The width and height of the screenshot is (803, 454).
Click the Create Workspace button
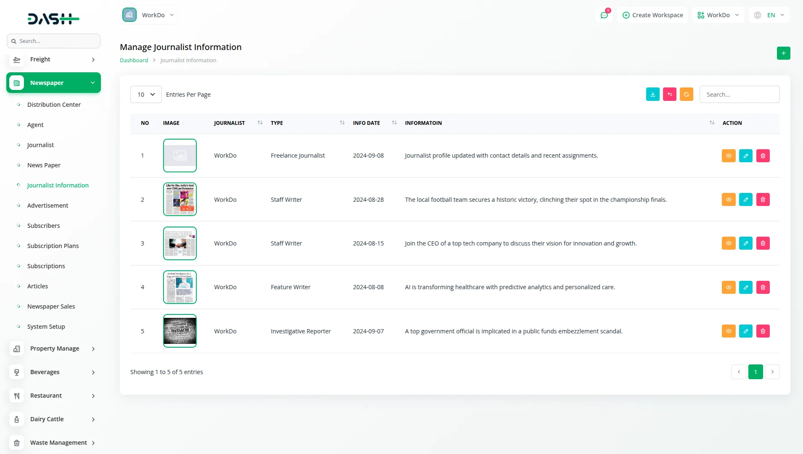(652, 15)
